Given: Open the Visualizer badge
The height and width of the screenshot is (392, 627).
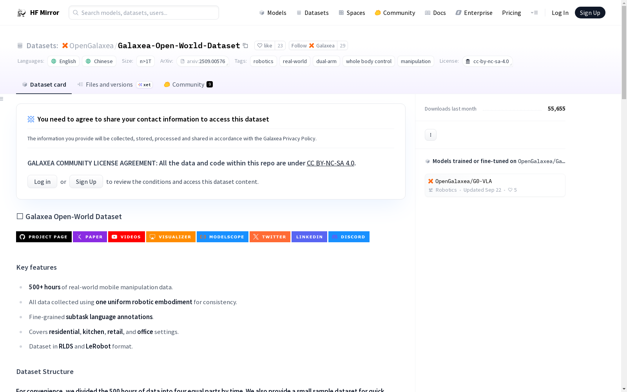Looking at the screenshot, I should (171, 237).
